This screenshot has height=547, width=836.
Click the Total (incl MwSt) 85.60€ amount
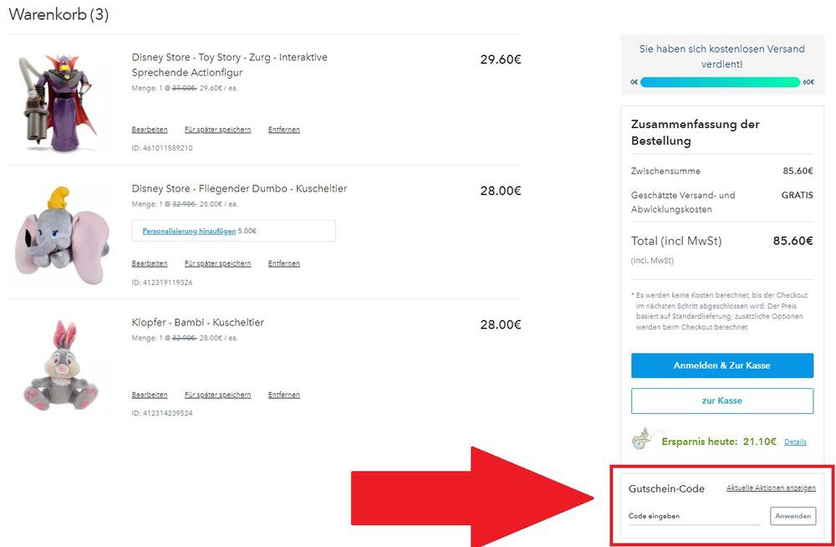(x=793, y=241)
